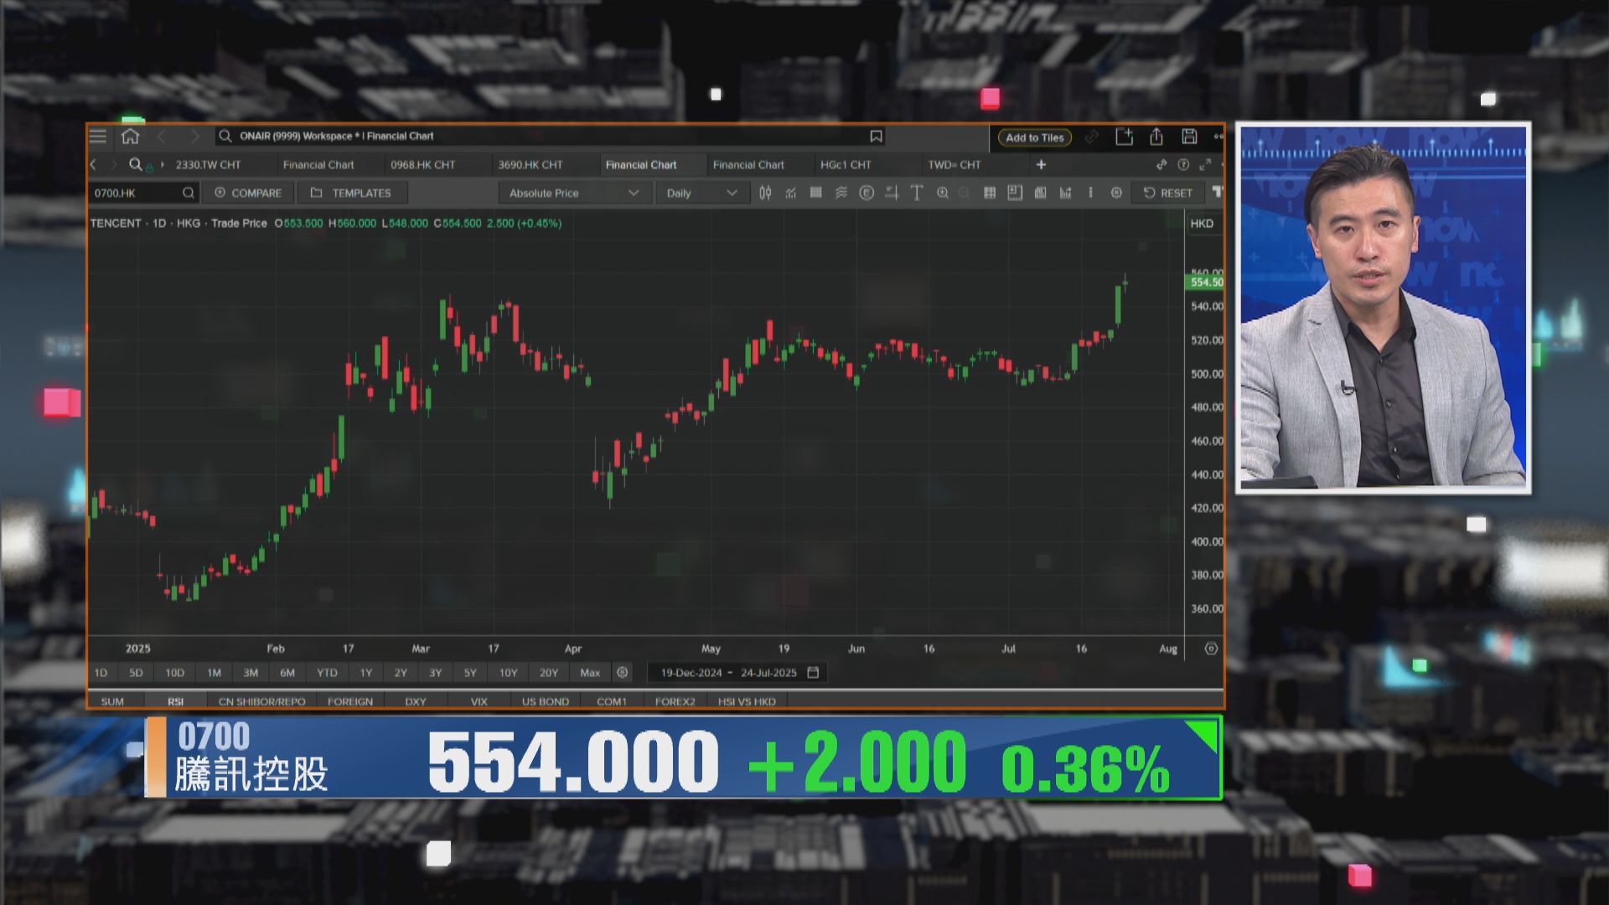Click the ONAIR workspace search bar
The width and height of the screenshot is (1609, 905).
click(551, 136)
